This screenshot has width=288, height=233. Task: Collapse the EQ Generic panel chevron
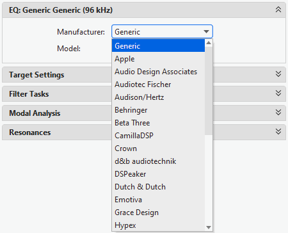pos(278,10)
